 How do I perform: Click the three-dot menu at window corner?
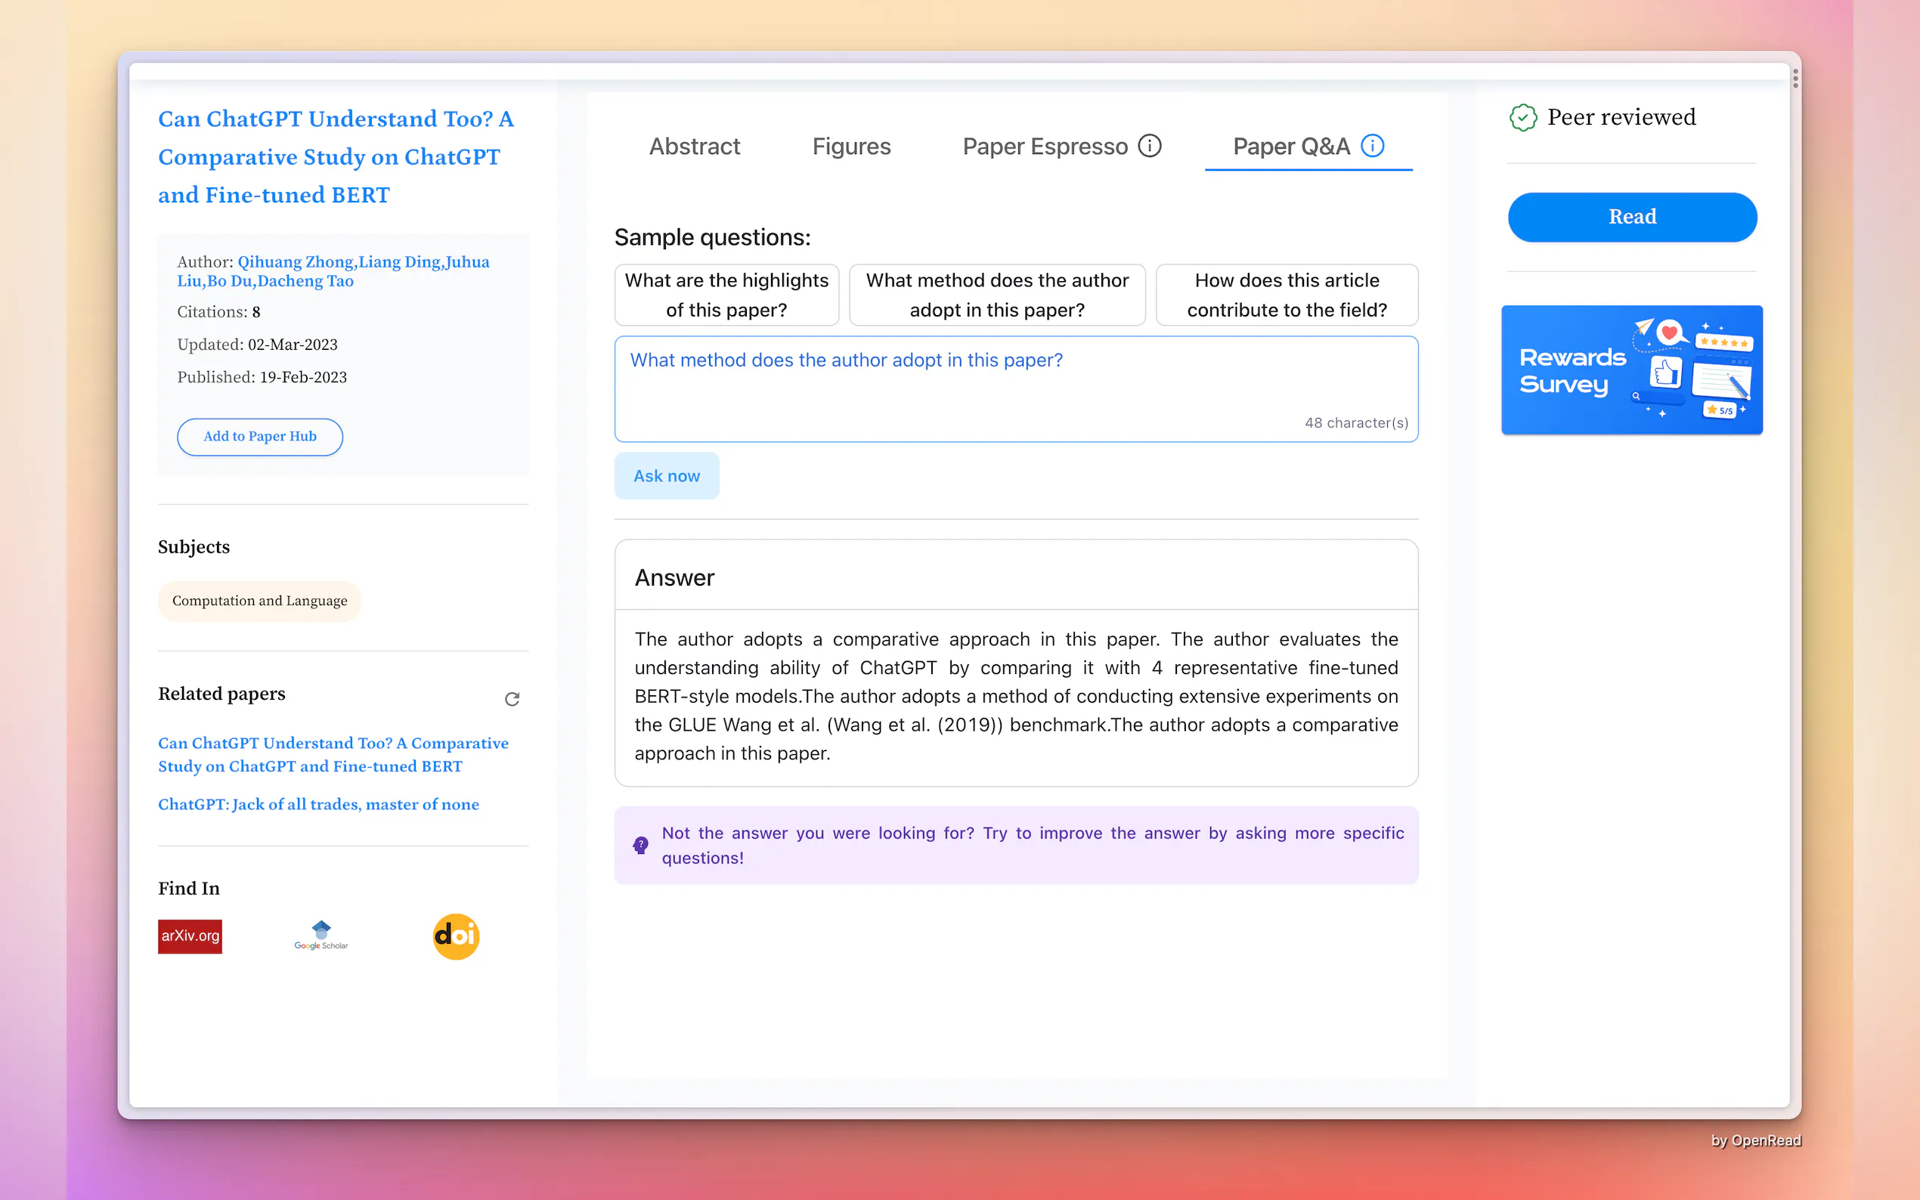tap(1795, 78)
